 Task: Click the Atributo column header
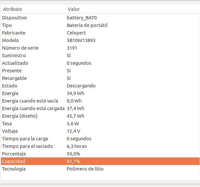tap(33, 9)
